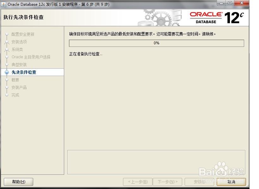Click the empty details pane at bottom
259x189 pixels.
point(156,162)
